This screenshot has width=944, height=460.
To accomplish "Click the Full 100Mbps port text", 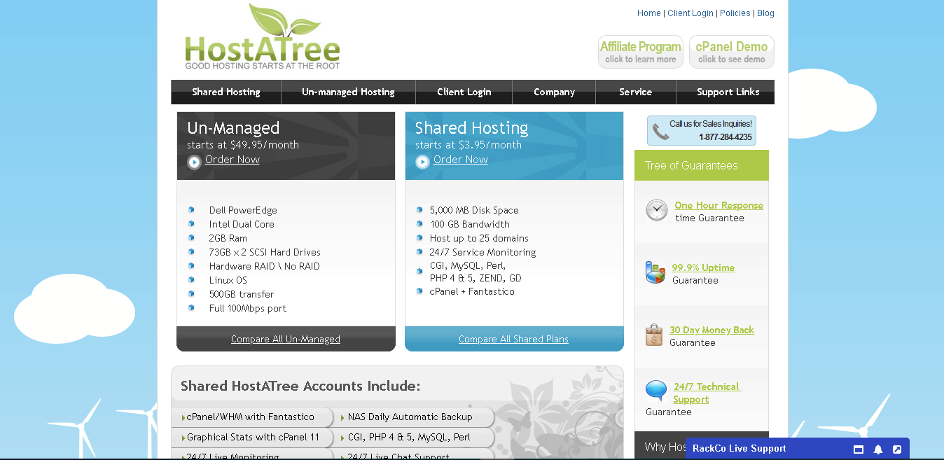I will [248, 308].
